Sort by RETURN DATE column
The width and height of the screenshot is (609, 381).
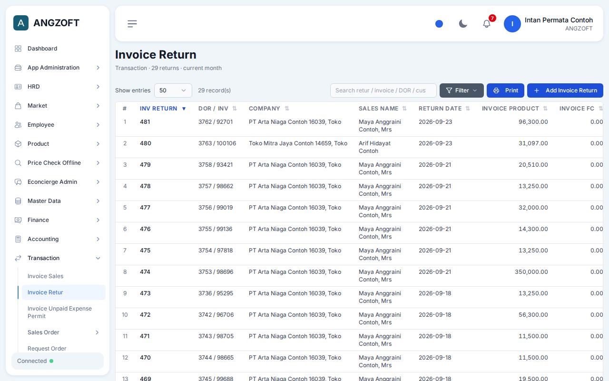click(x=444, y=109)
